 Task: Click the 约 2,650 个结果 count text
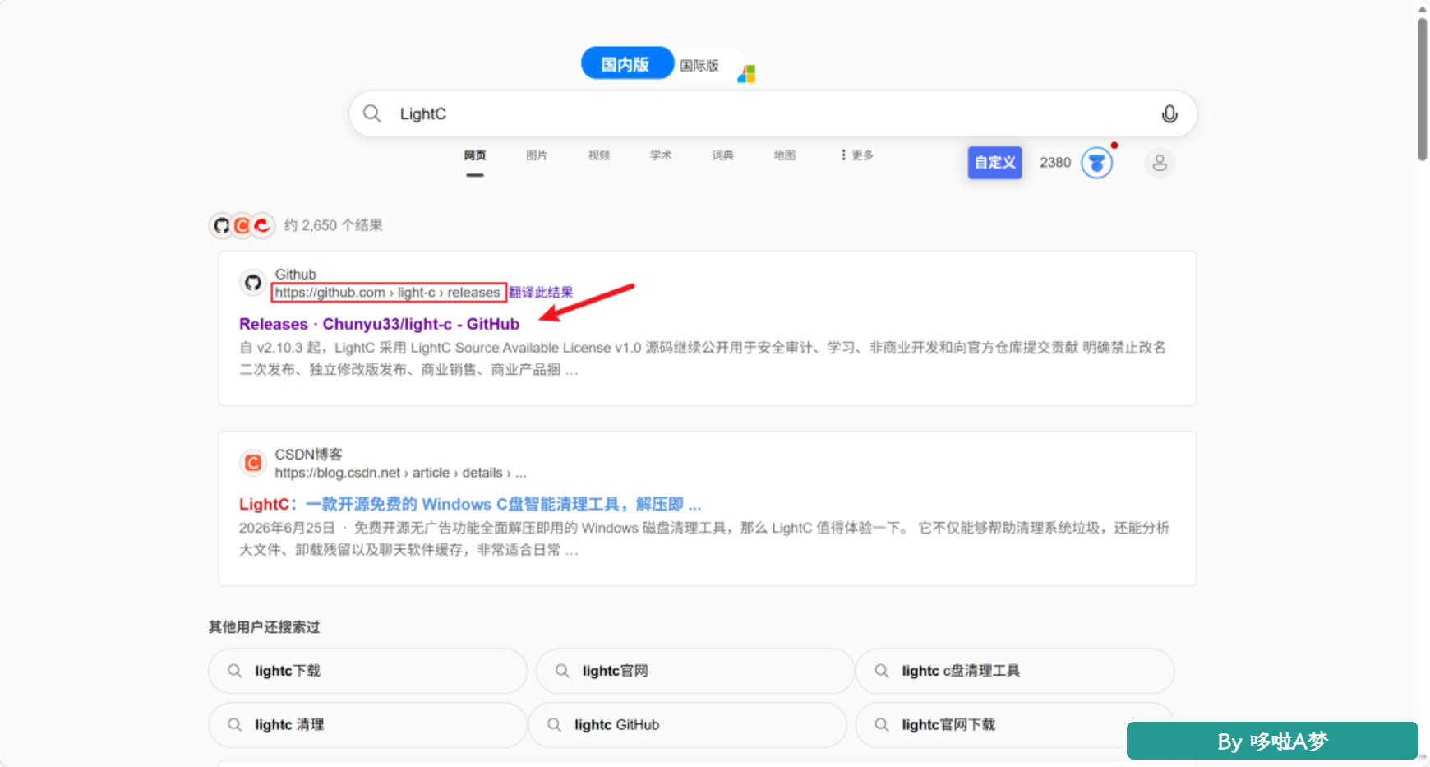point(334,225)
